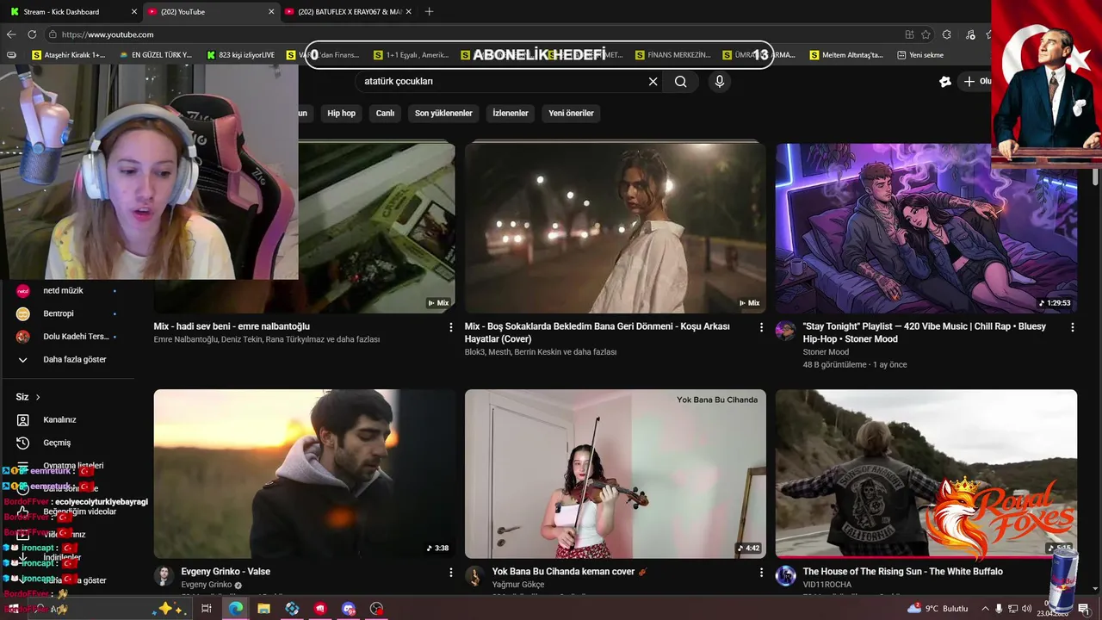Open Stoner Mood channel avatar

[785, 332]
